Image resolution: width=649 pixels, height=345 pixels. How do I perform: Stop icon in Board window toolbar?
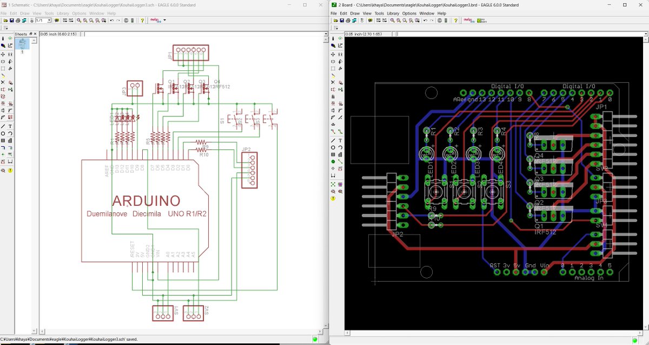coord(440,21)
